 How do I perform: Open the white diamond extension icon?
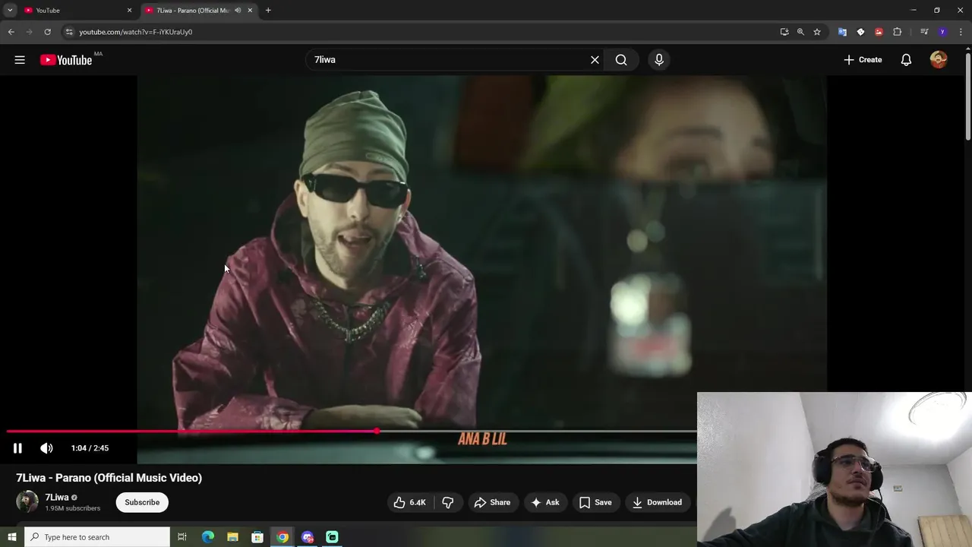[860, 32]
